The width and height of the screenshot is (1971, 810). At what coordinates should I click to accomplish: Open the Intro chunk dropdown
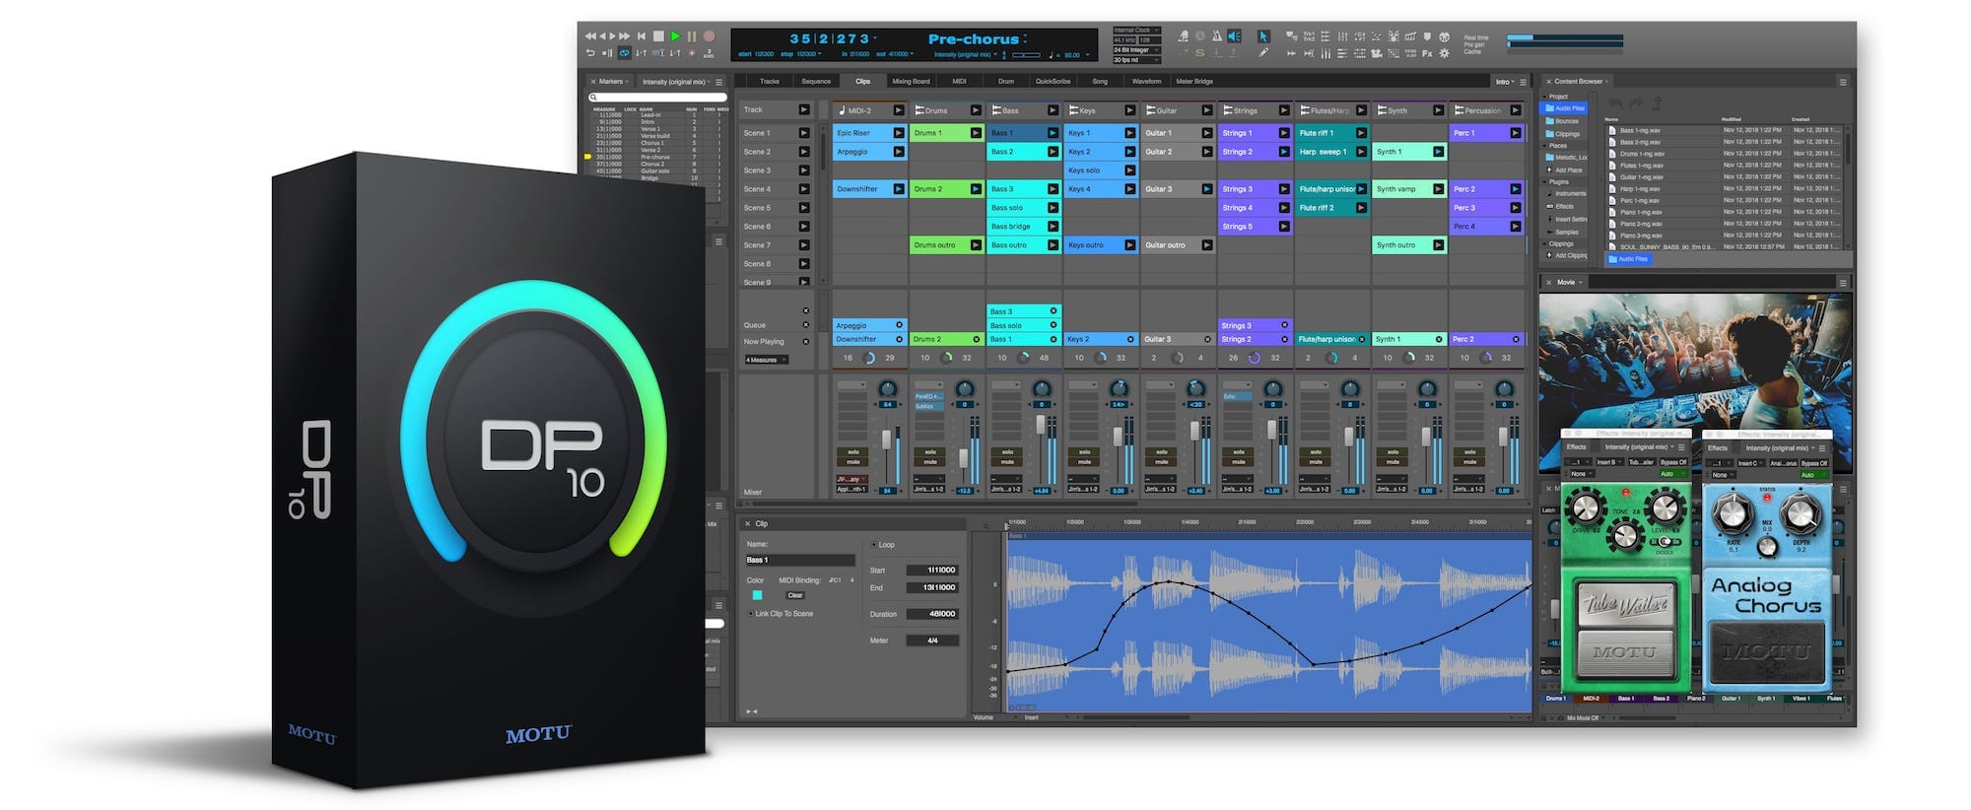pyautogui.click(x=1504, y=82)
